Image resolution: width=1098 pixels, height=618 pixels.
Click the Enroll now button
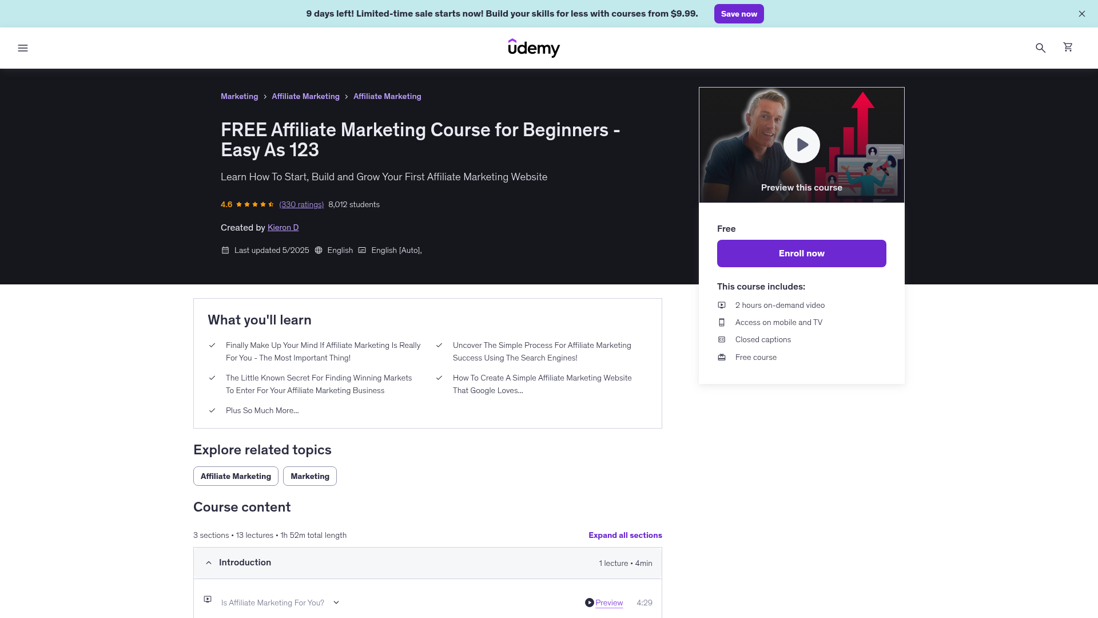pos(801,253)
